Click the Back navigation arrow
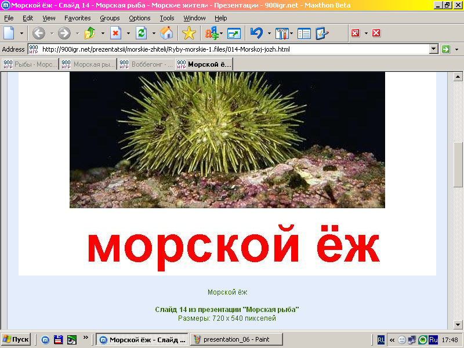Screen dimensions: 464x348 (38, 33)
